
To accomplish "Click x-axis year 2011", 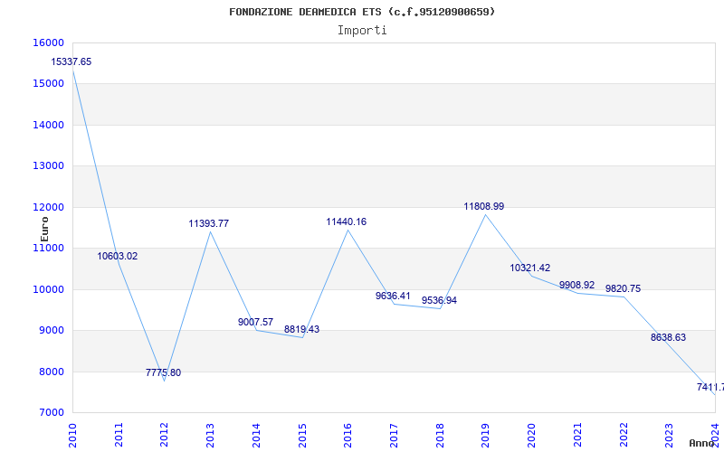I will pyautogui.click(x=119, y=435).
